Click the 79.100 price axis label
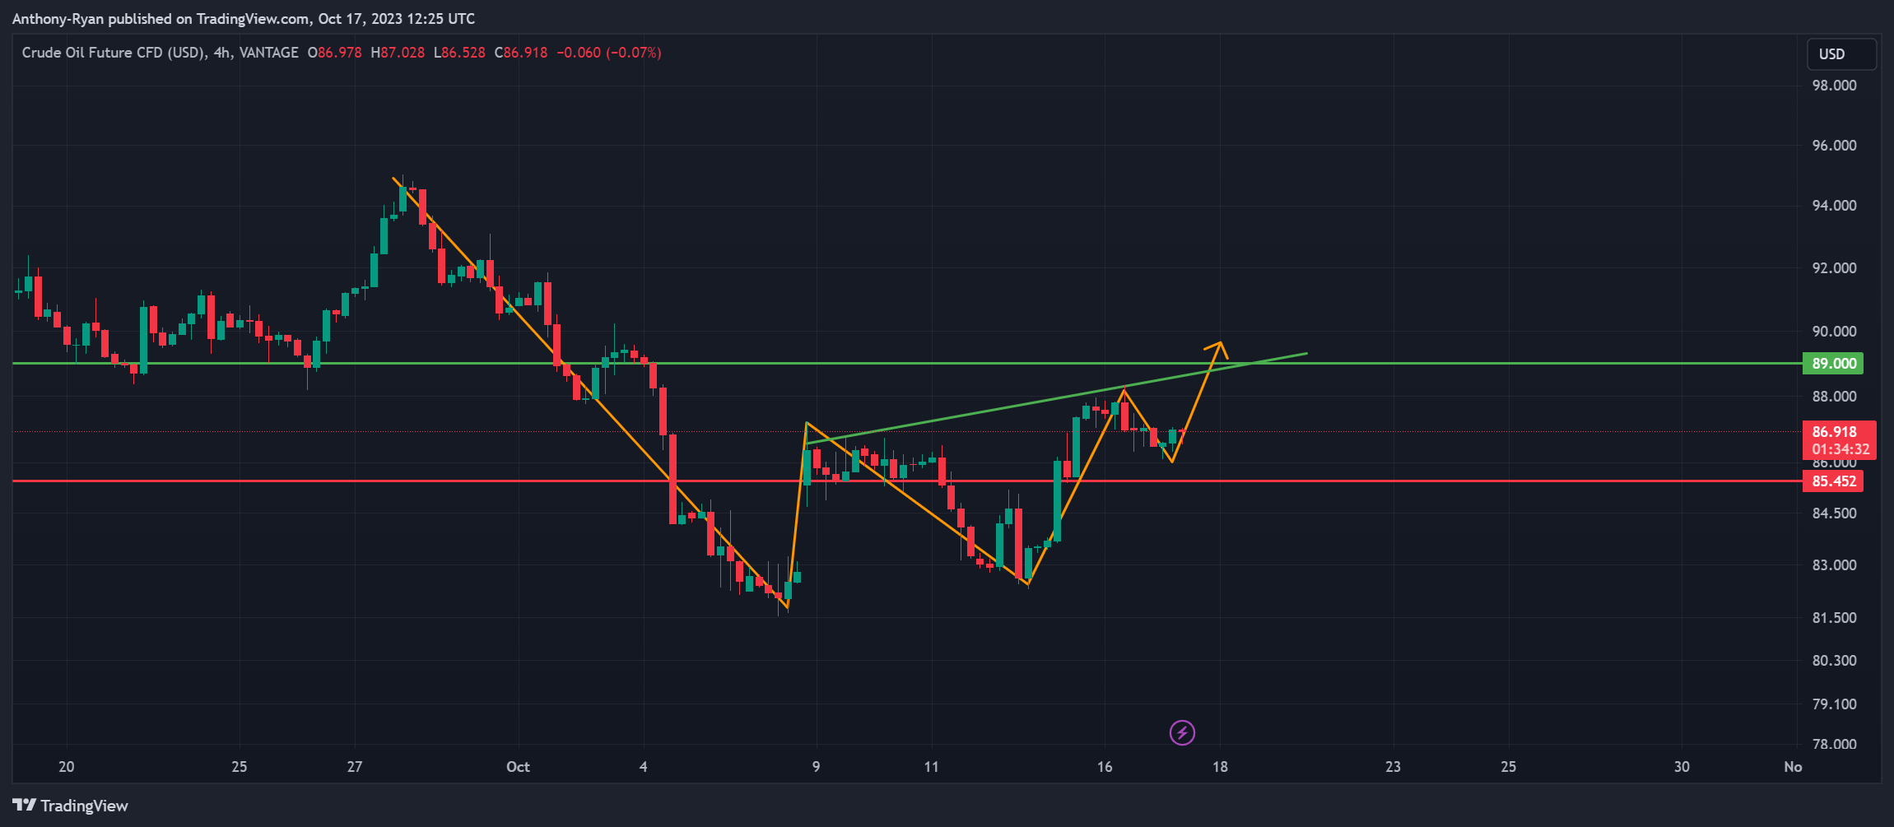 pyautogui.click(x=1834, y=704)
